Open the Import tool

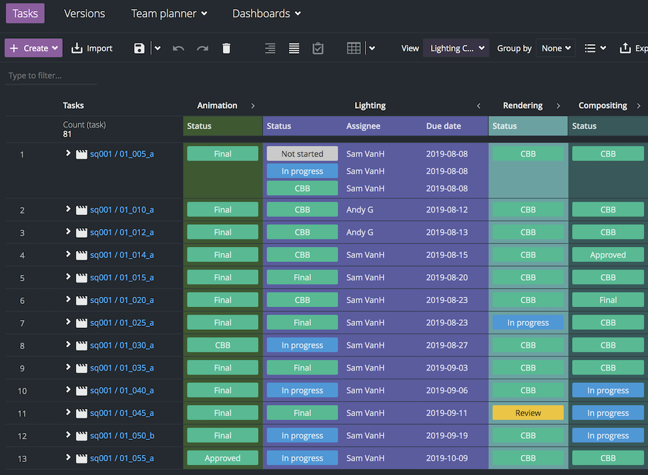(92, 48)
